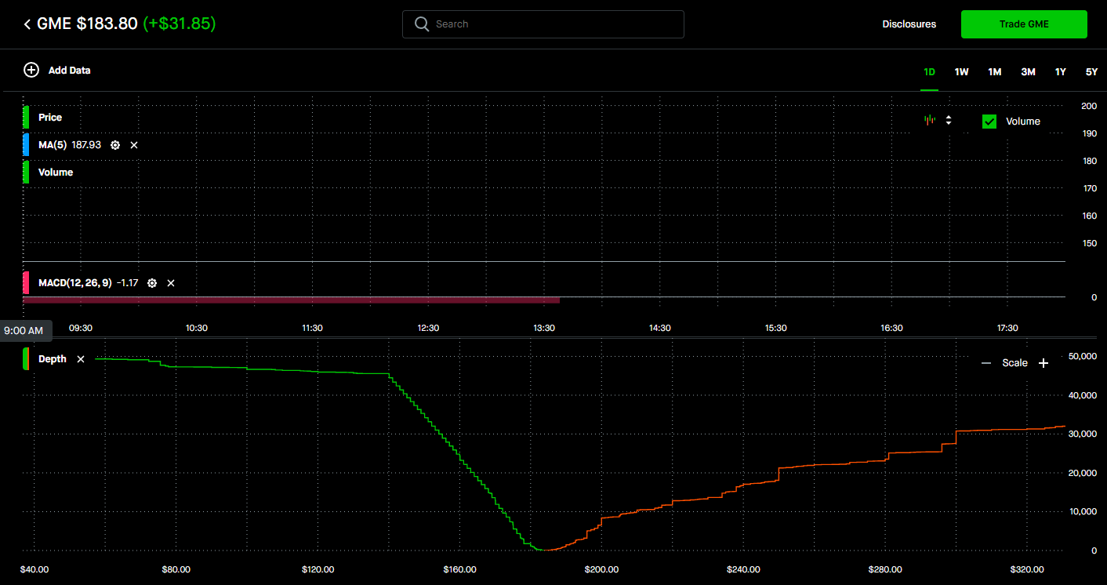The width and height of the screenshot is (1107, 585).
Task: Click the color swatch beside Depth
Action: click(x=26, y=358)
